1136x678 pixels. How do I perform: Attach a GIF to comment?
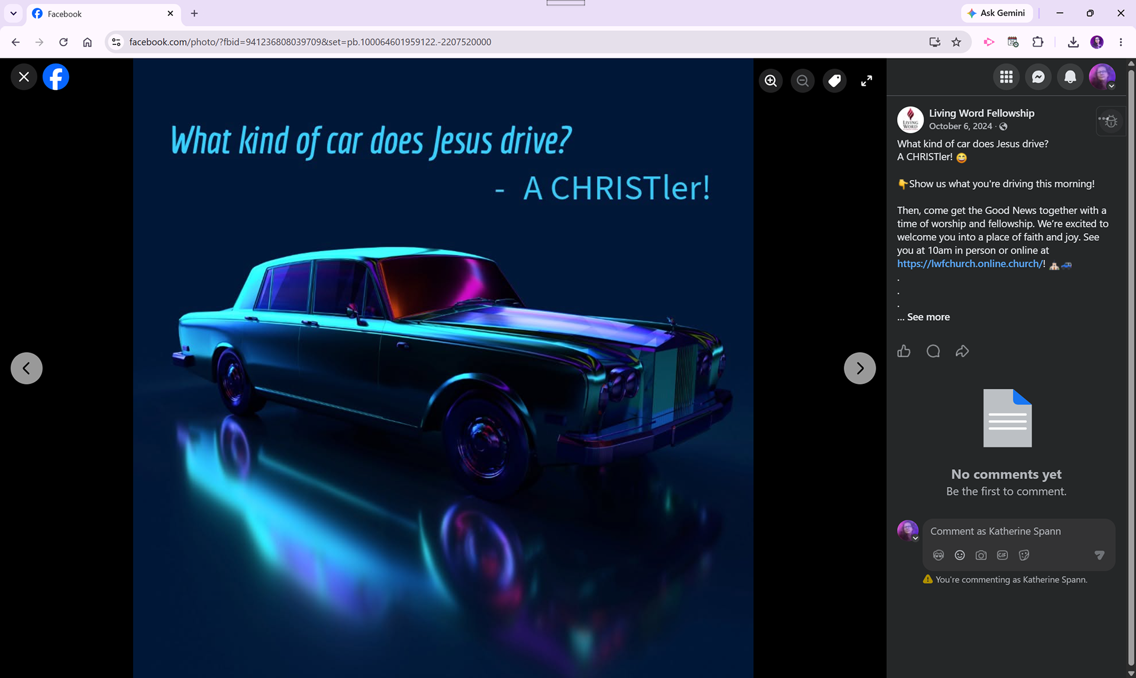(x=1002, y=555)
